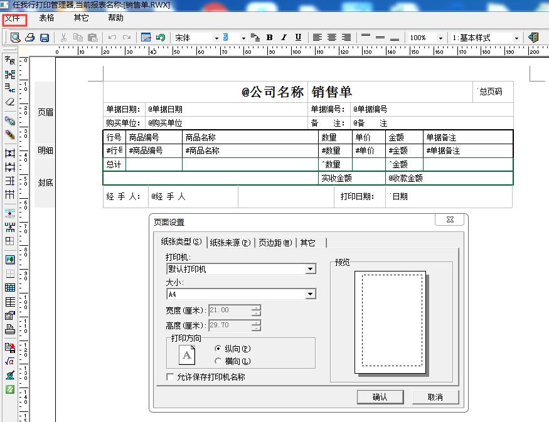Select the 横向(L) orientation radio button
549x422 pixels.
218,361
